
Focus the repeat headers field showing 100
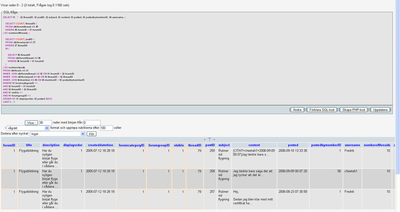(x=106, y=128)
